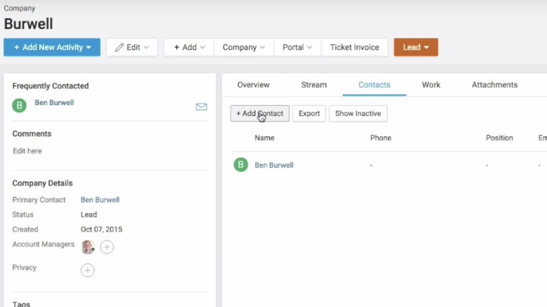Export the contacts list
Image resolution: width=547 pixels, height=307 pixels.
pos(309,113)
